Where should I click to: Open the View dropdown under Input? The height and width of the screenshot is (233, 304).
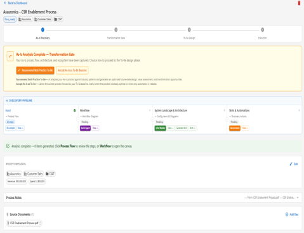tap(20, 128)
